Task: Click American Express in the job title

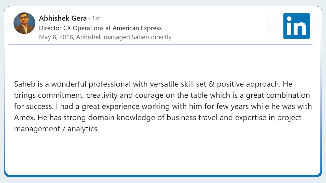Action: tap(137, 28)
